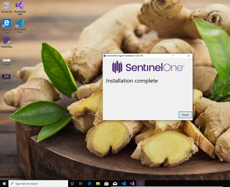Launch Edge from the taskbar
The height and width of the screenshot is (187, 230).
coord(89,184)
